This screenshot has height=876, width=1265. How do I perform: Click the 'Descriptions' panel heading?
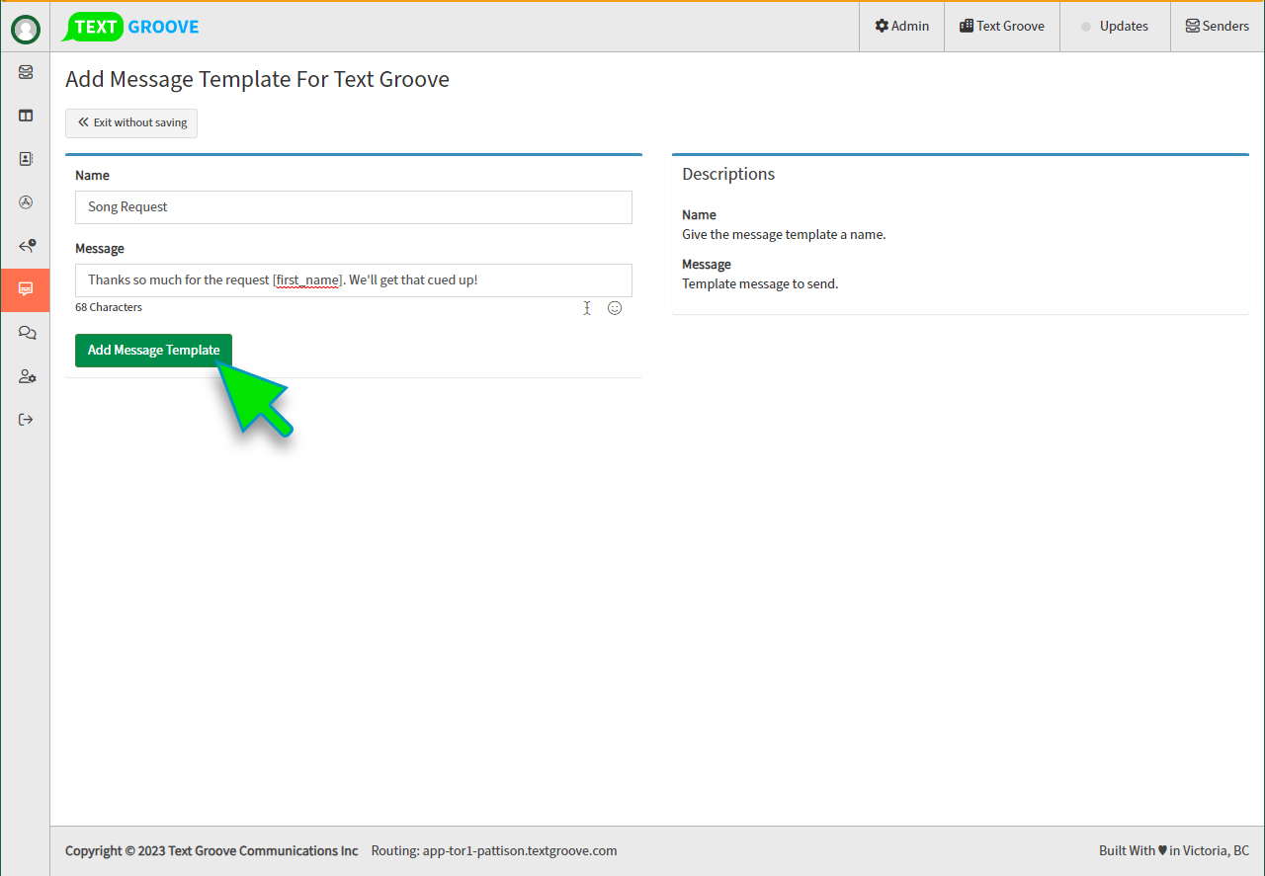[x=728, y=174]
